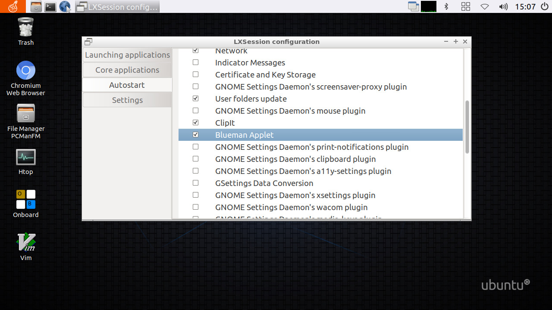
Task: Select 'GNOME Settings Daemon's mouse plugin' text
Action: 290,111
